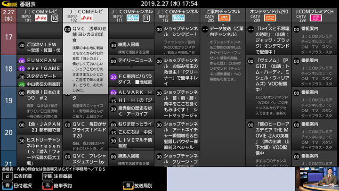Click the yellow 黄 key icon

click(128, 186)
